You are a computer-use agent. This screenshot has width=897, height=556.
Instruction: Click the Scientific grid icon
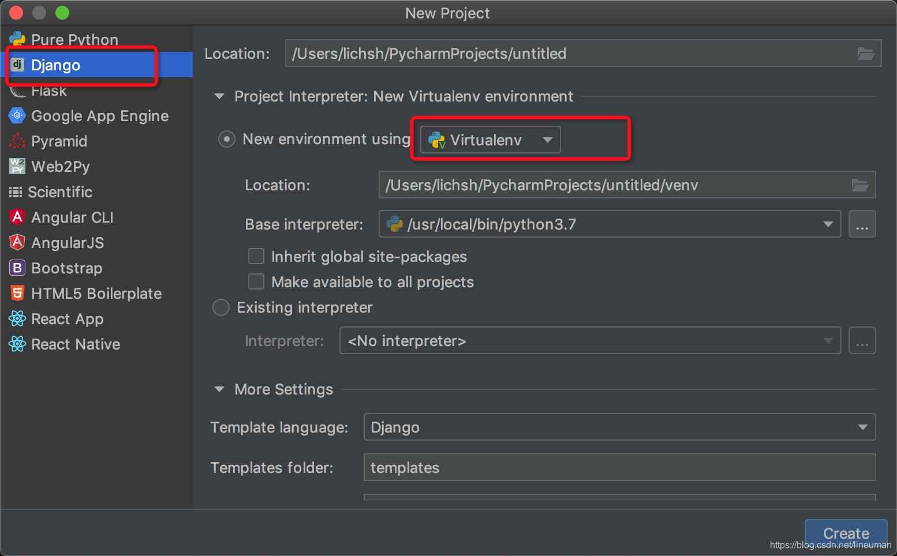coord(16,191)
